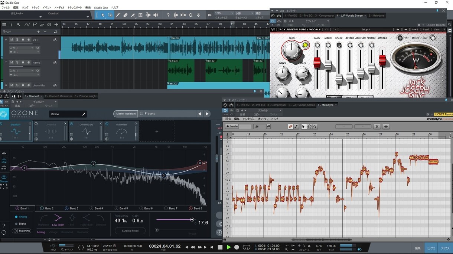Select the Eraser tool in Studio One toolbar
The width and height of the screenshot is (453, 254).
point(126,15)
